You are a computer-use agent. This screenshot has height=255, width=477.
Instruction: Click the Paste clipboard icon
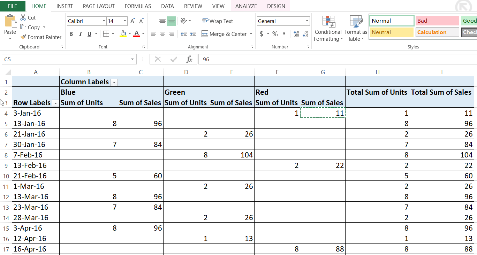click(x=10, y=21)
